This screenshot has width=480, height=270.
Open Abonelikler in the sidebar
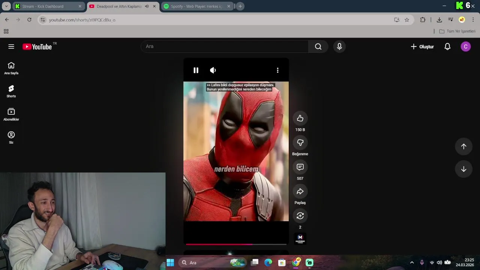tap(11, 114)
